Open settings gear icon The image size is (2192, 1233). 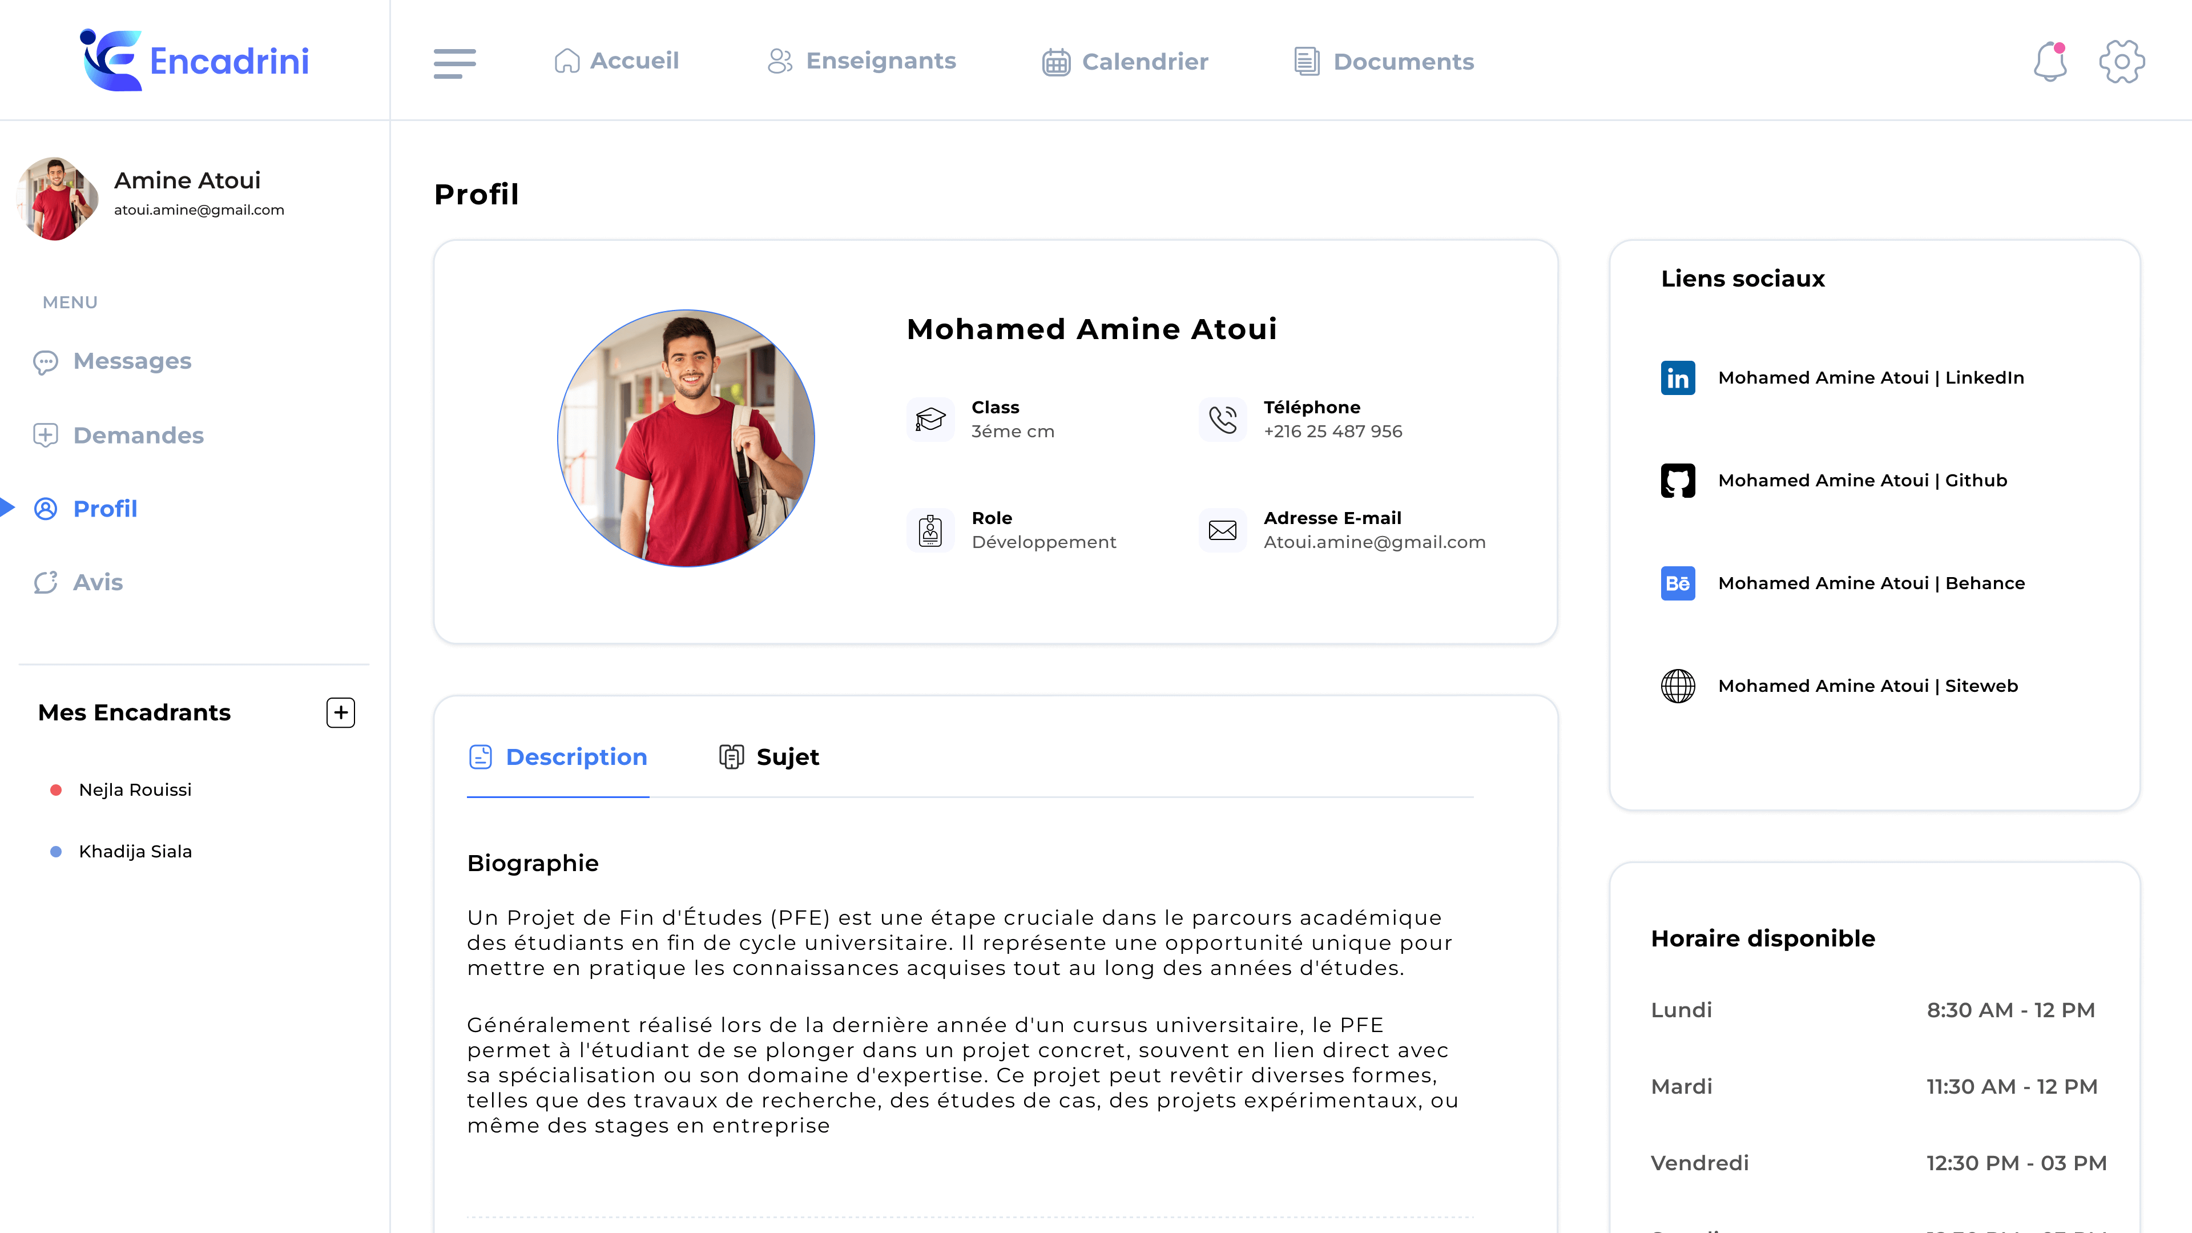point(2121,61)
